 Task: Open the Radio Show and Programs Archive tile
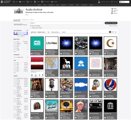(x=52, y=88)
